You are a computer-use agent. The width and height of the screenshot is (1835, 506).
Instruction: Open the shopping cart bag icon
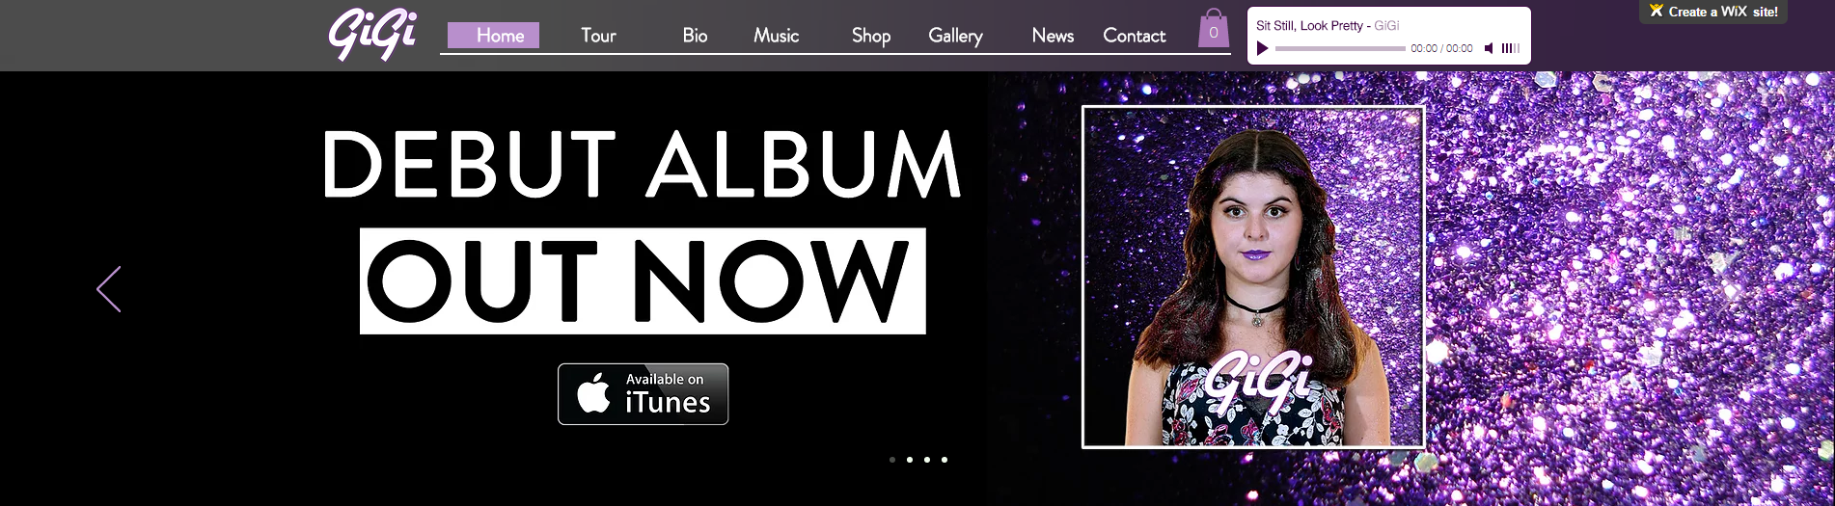coord(1214,29)
